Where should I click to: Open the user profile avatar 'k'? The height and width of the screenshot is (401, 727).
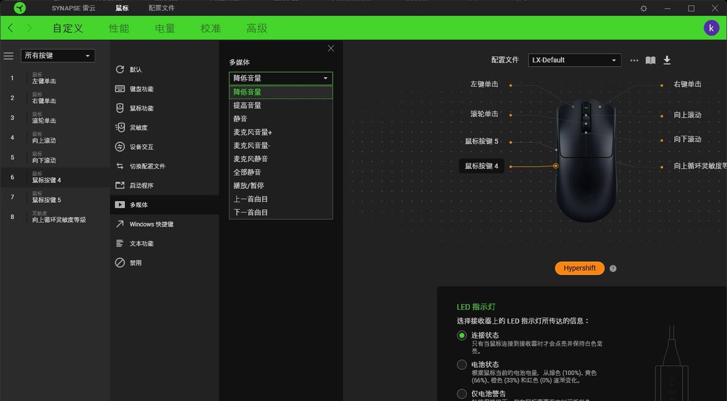[x=711, y=28]
